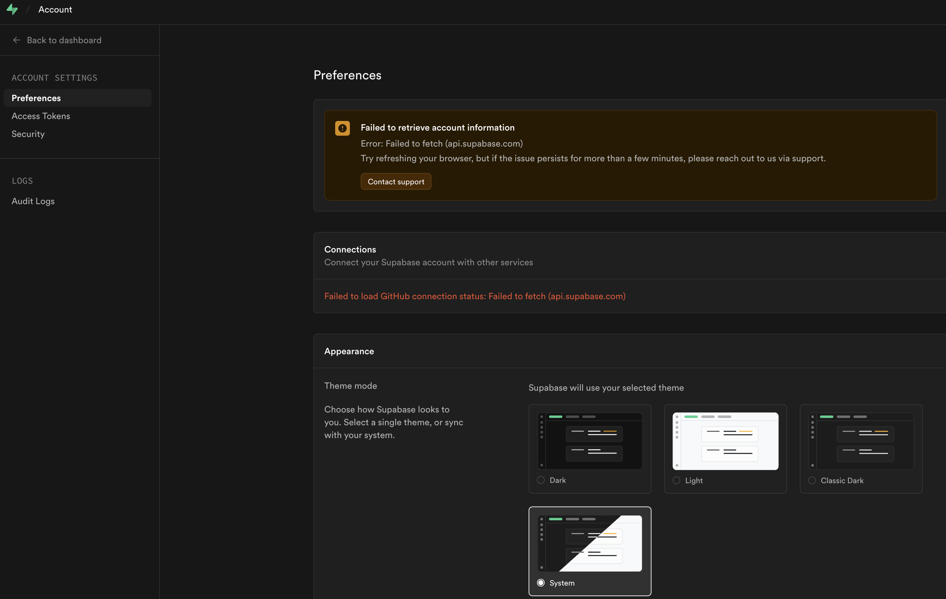Image resolution: width=946 pixels, height=599 pixels.
Task: Click the Light theme preview thumbnail
Action: click(725, 441)
